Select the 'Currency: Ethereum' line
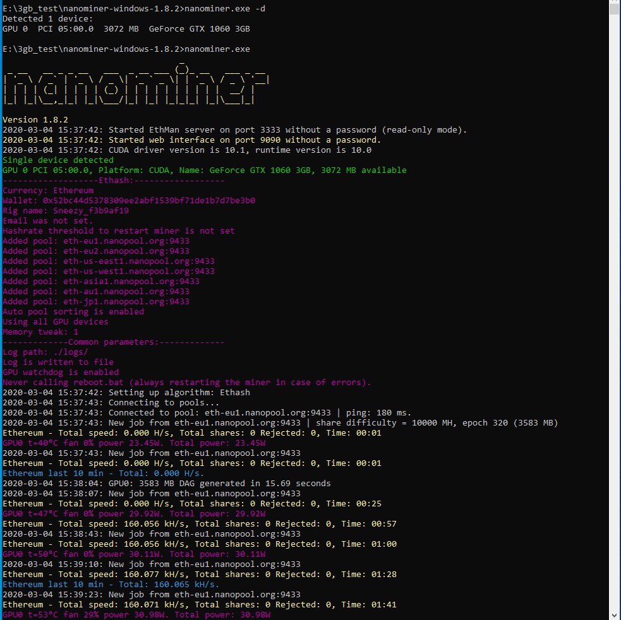The width and height of the screenshot is (621, 620). pos(48,191)
